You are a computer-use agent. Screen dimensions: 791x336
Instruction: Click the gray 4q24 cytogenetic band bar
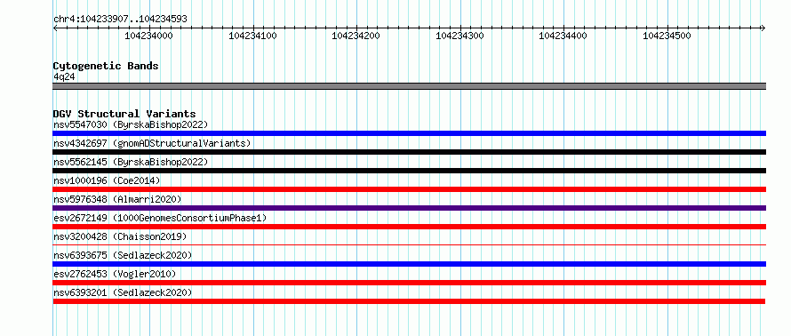pyautogui.click(x=409, y=86)
